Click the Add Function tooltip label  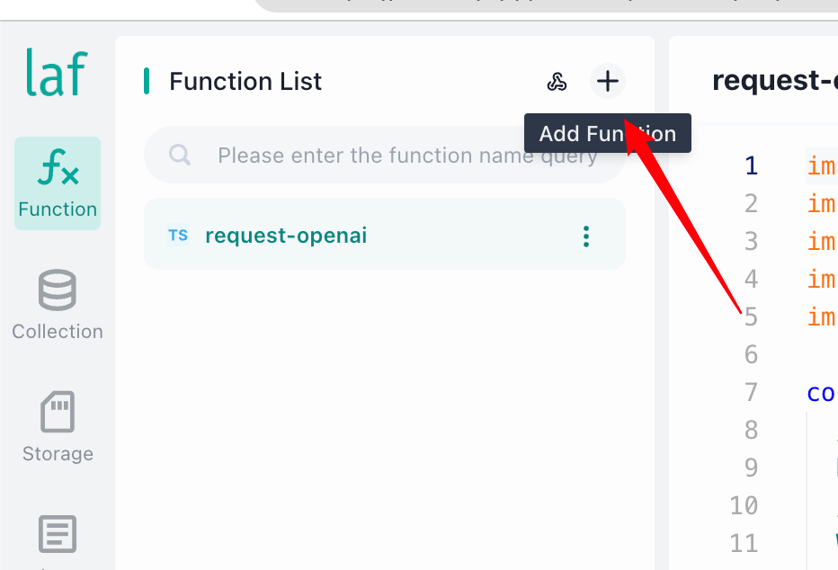(608, 134)
